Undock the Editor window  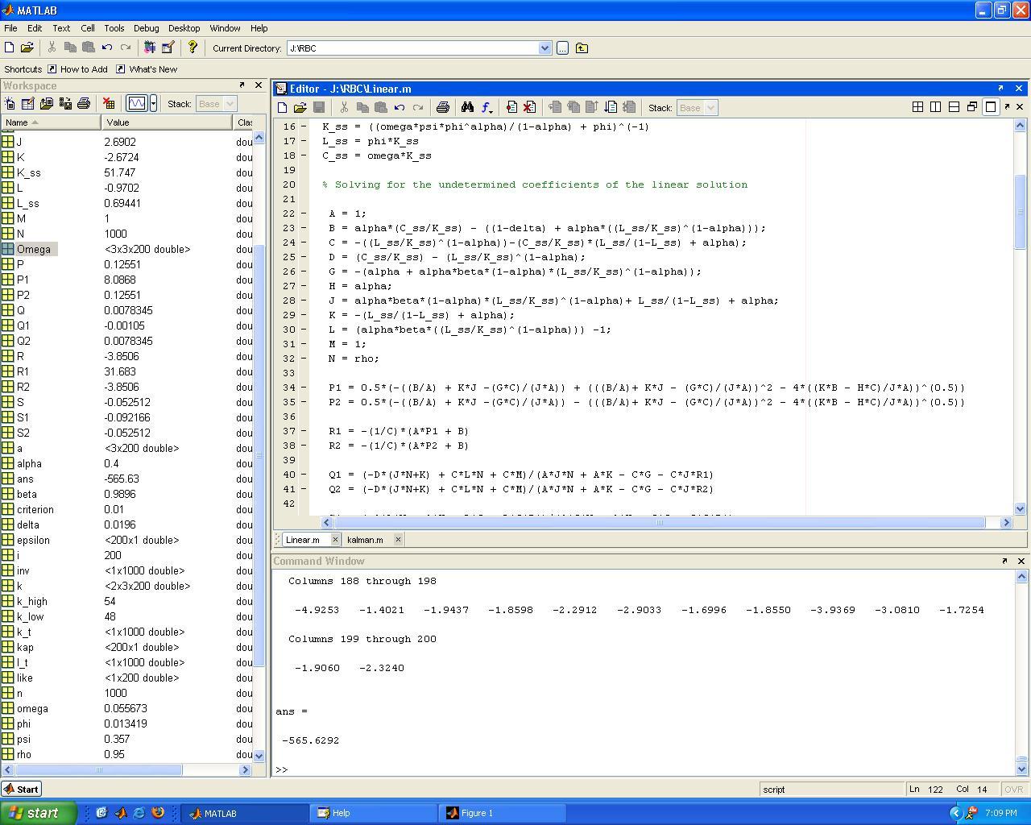[x=1000, y=89]
